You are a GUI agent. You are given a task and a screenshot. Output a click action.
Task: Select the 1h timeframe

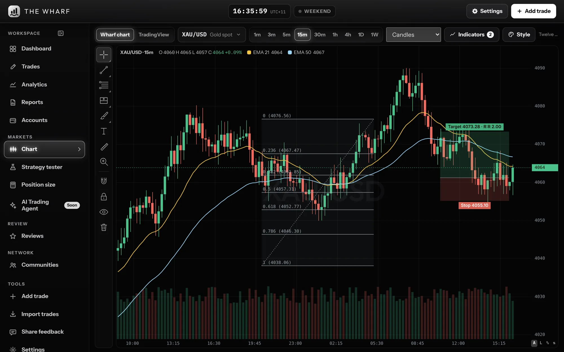(335, 35)
